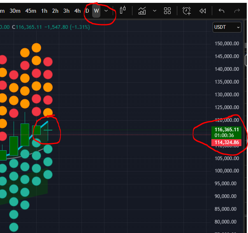The width and height of the screenshot is (248, 233).
Task: Click the 100,000.00 price scale value
Action: point(227,171)
